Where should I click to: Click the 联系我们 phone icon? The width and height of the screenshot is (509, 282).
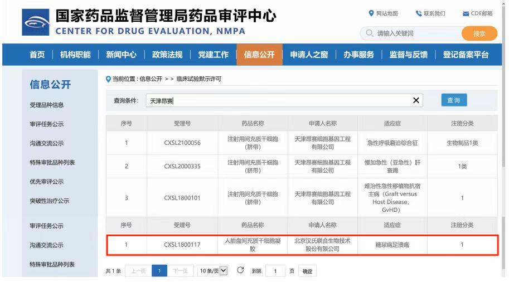point(419,13)
